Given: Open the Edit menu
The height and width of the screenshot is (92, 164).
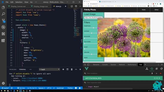Looking at the screenshot, I should pos(12,2).
